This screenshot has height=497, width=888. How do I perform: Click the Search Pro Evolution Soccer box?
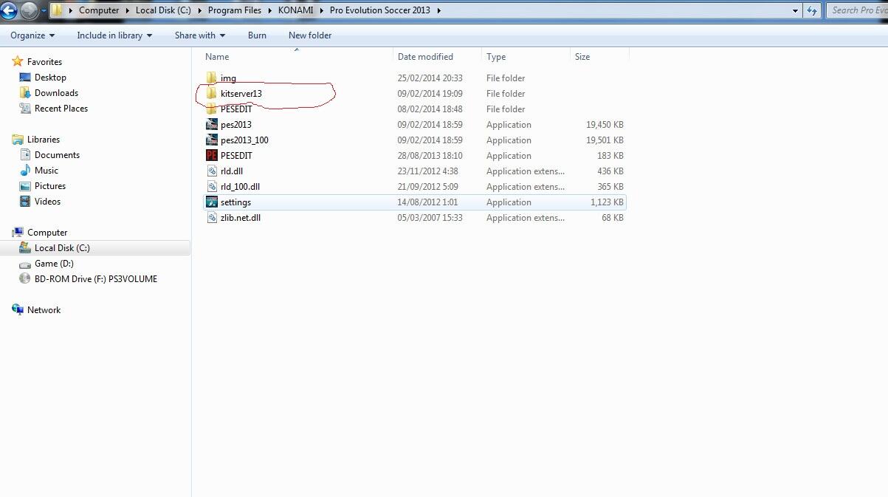coord(856,10)
